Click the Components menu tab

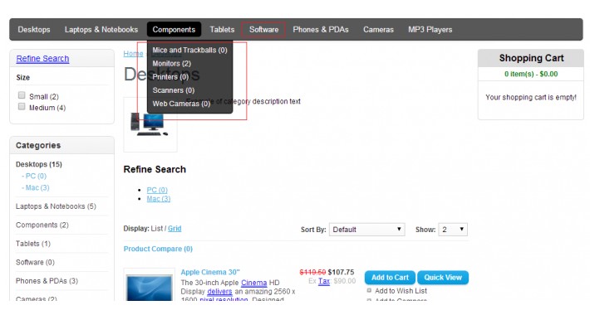tap(174, 29)
